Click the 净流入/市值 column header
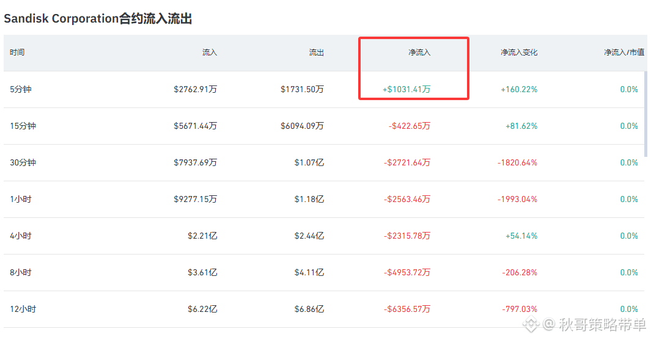 pyautogui.click(x=624, y=52)
